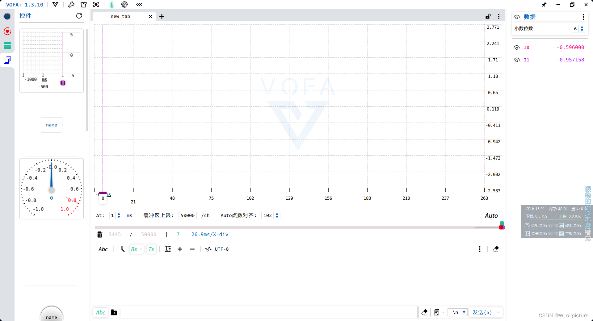Clear send box with eraser icon
Image resolution: width=593 pixels, height=321 pixels.
(x=424, y=312)
